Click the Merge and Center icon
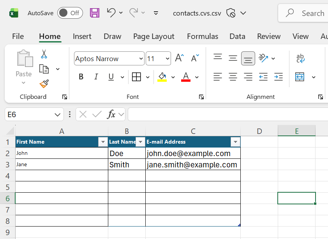The width and height of the screenshot is (328, 239). pos(300,77)
